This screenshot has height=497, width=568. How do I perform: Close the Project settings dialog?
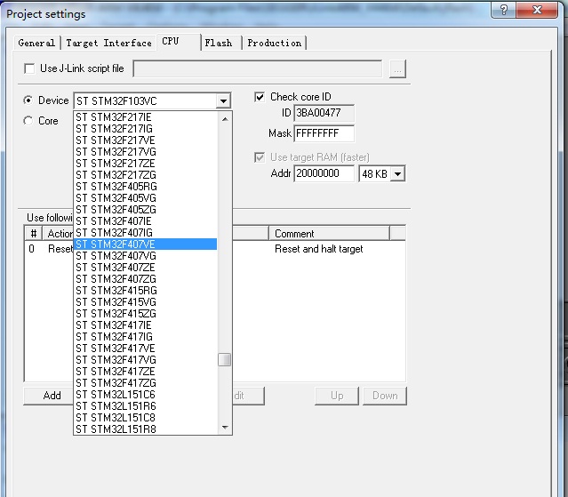tap(537, 10)
